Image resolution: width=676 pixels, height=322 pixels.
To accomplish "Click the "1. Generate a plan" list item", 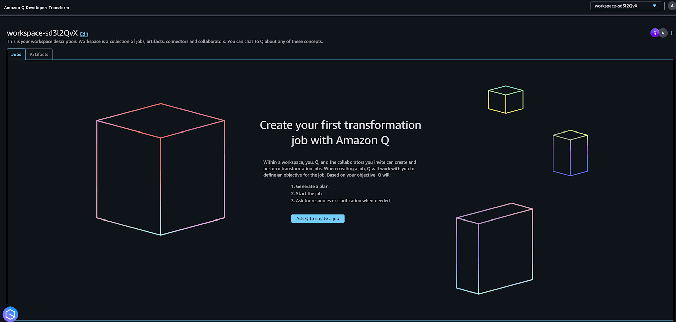I will click(310, 186).
